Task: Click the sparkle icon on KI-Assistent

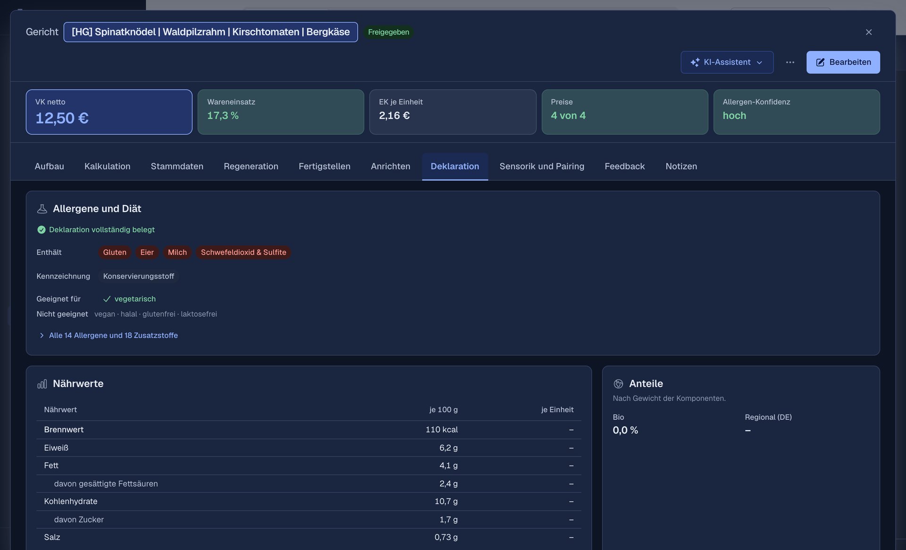Action: (695, 62)
